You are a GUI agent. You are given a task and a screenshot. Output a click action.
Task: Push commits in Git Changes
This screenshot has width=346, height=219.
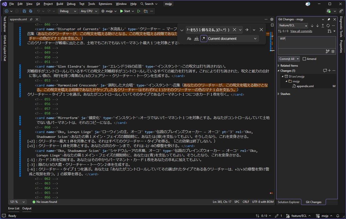pos(323,26)
